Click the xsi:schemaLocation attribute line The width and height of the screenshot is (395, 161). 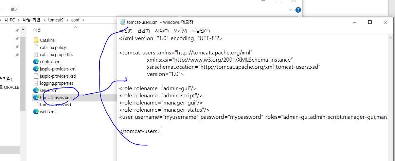tap(234, 67)
